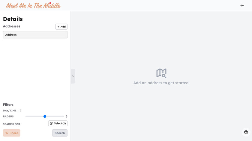Click the red pin in the logo
This screenshot has width=252, height=141.
point(50,3)
